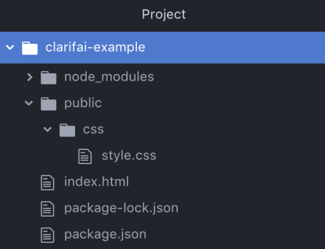Select the Project panel title
Screen dimensions: 325x249
[x=164, y=15]
